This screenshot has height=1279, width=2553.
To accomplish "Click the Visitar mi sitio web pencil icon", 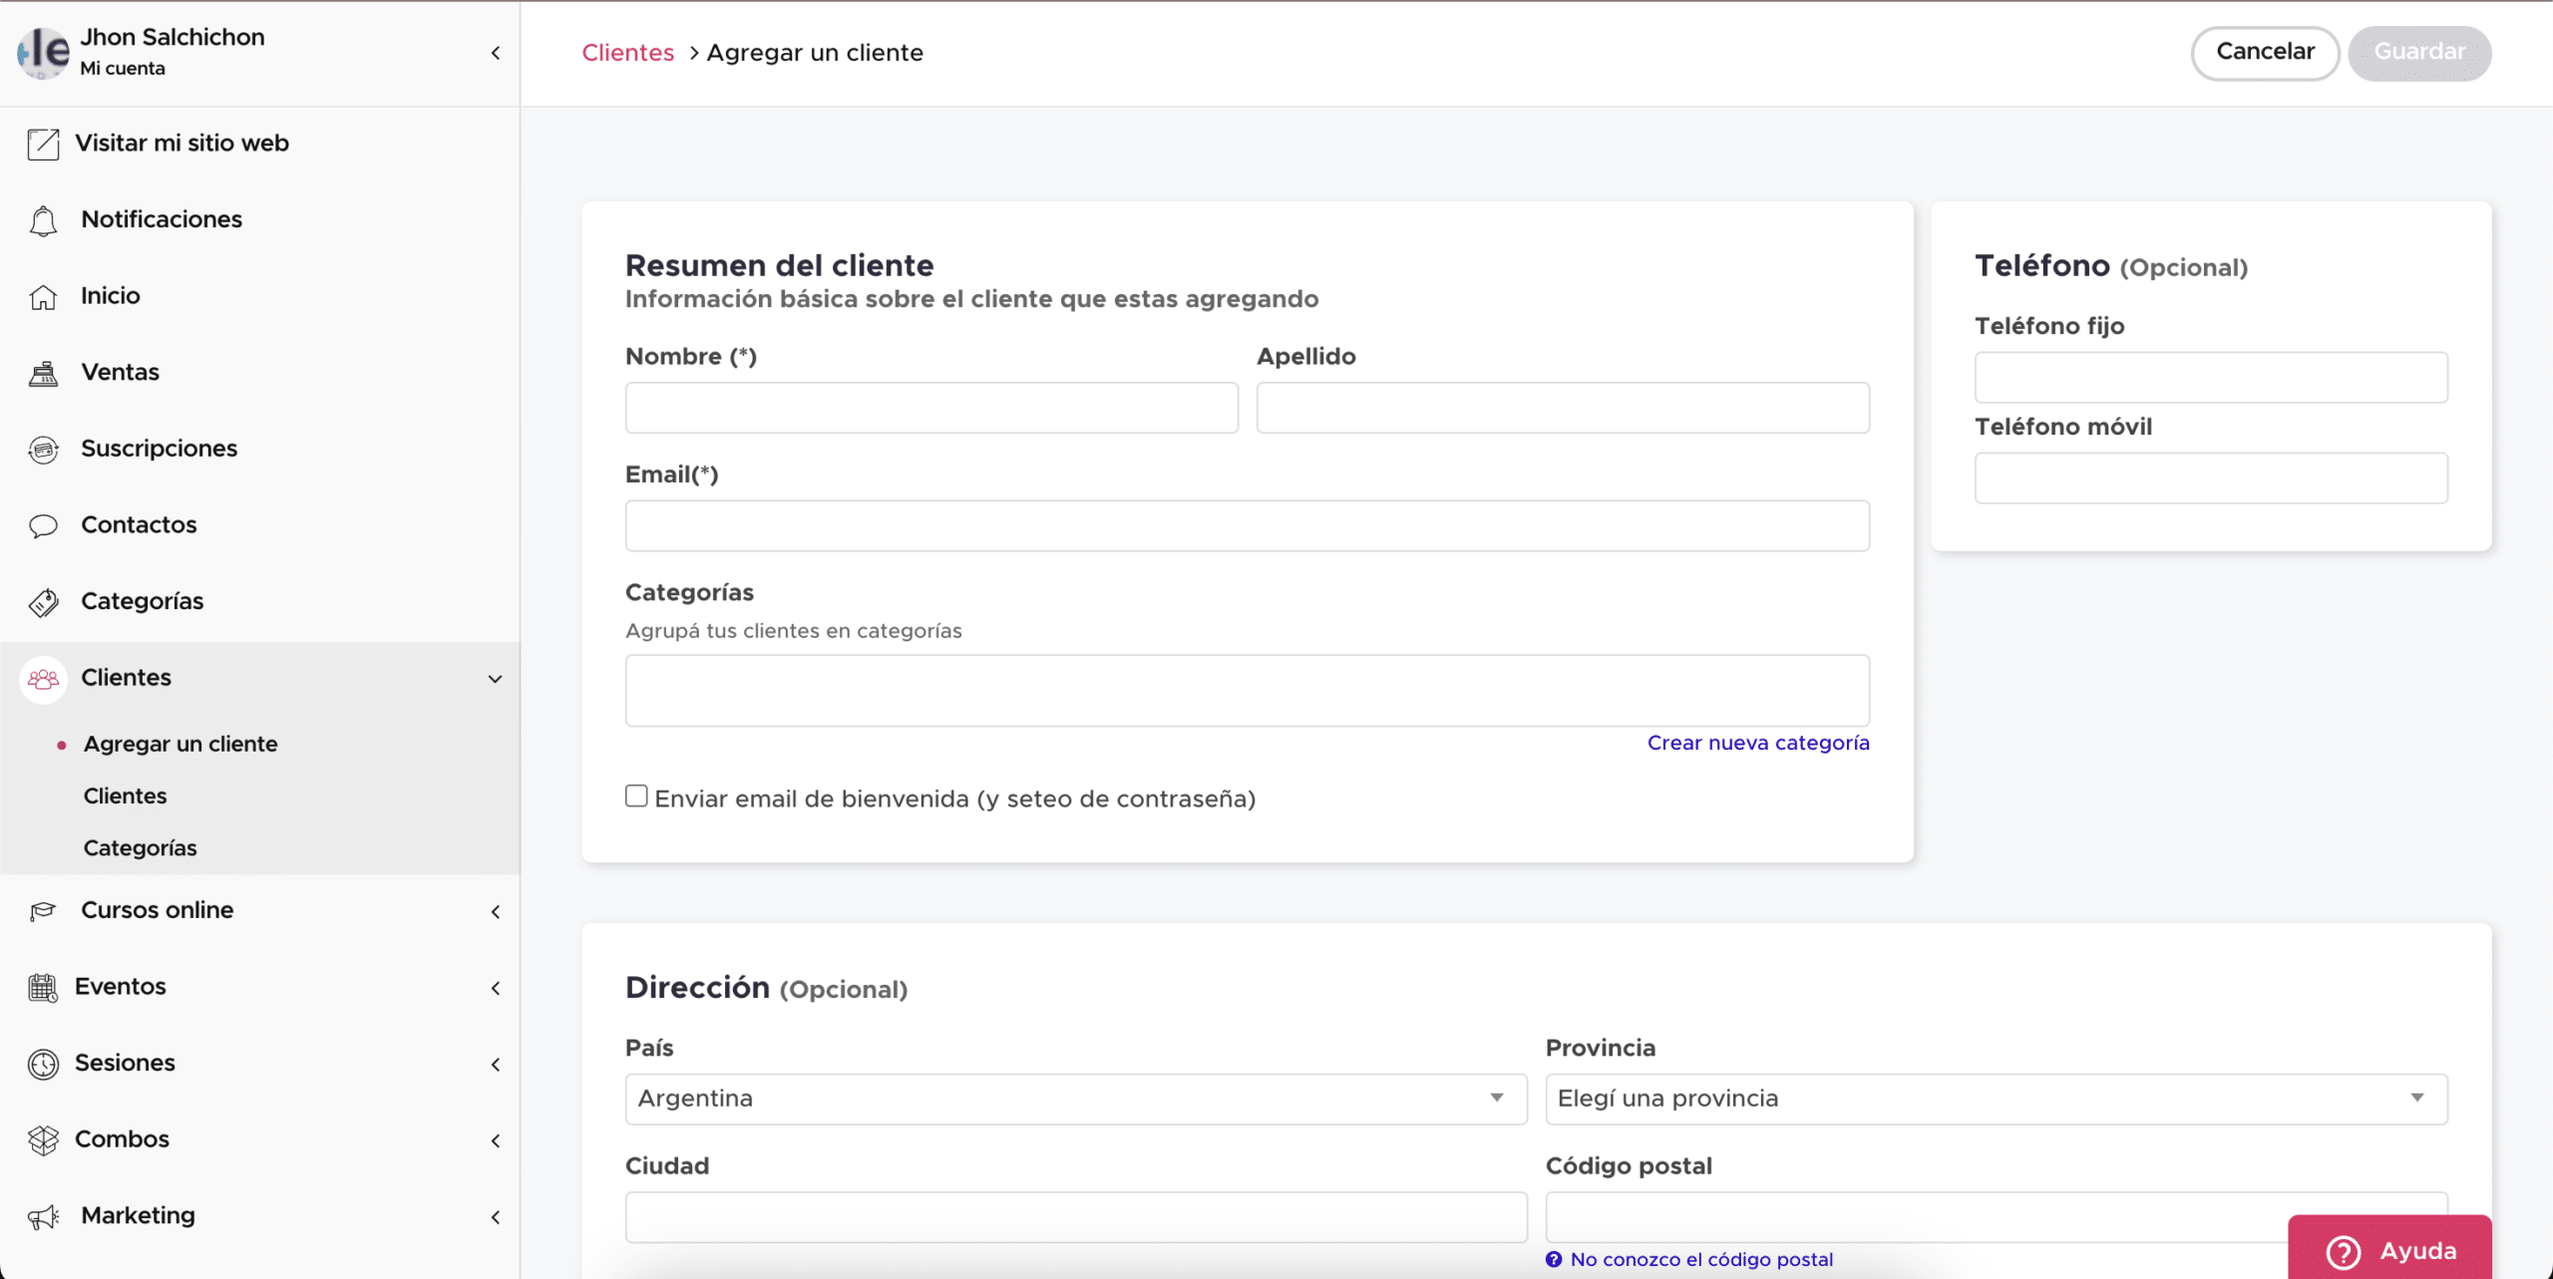I will [x=43, y=144].
